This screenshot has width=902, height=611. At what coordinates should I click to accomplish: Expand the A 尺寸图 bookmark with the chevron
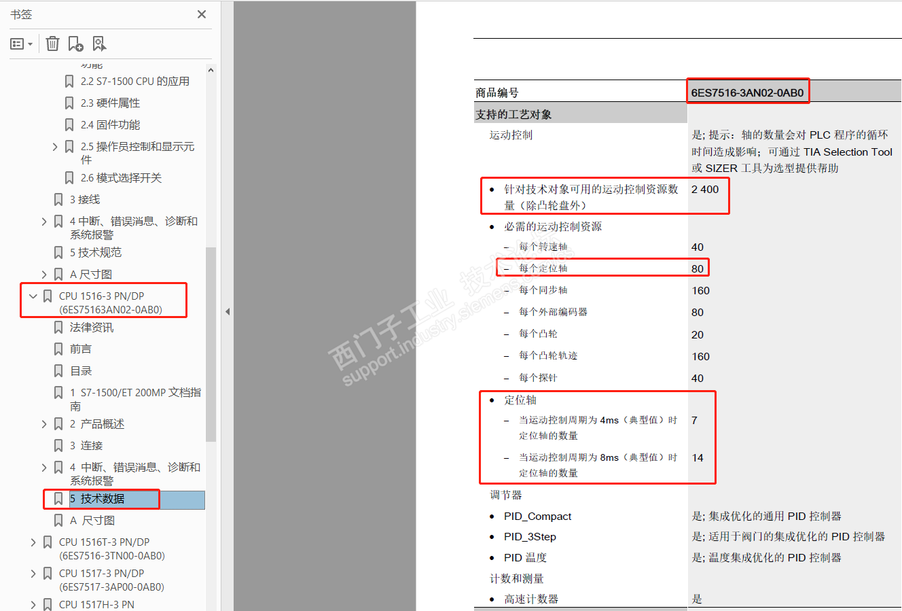(x=44, y=275)
